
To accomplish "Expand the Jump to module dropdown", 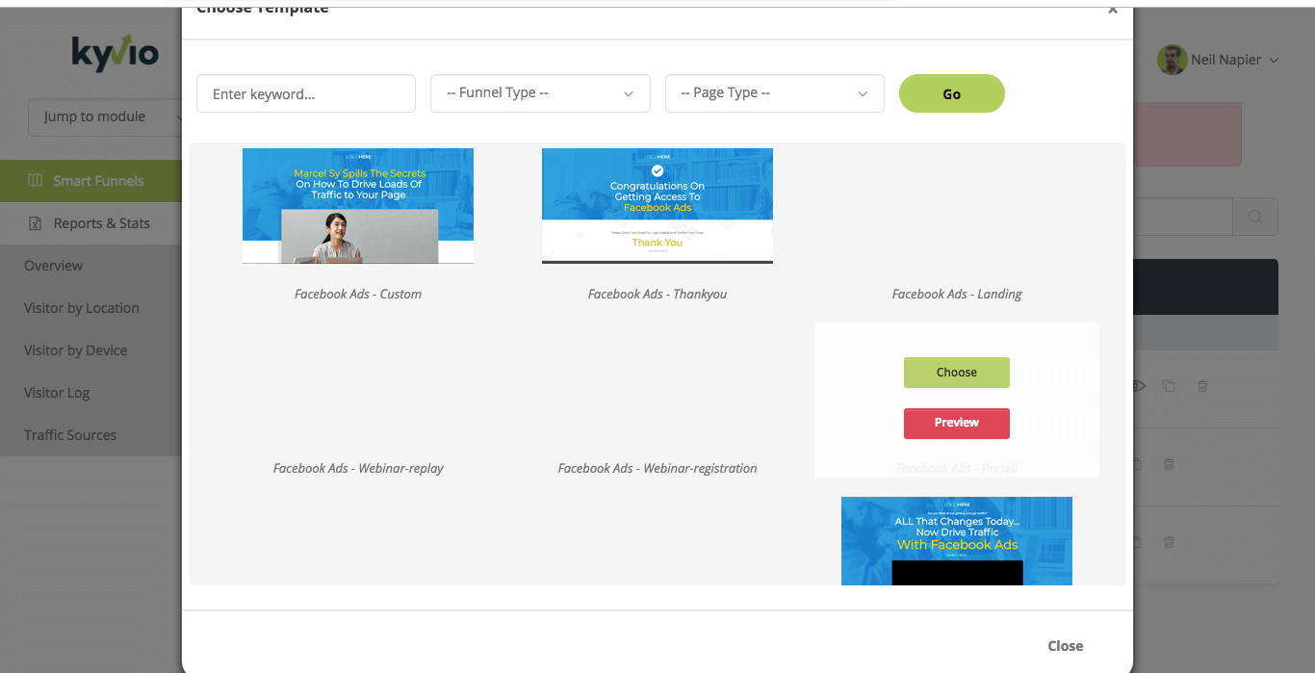I will point(105,116).
